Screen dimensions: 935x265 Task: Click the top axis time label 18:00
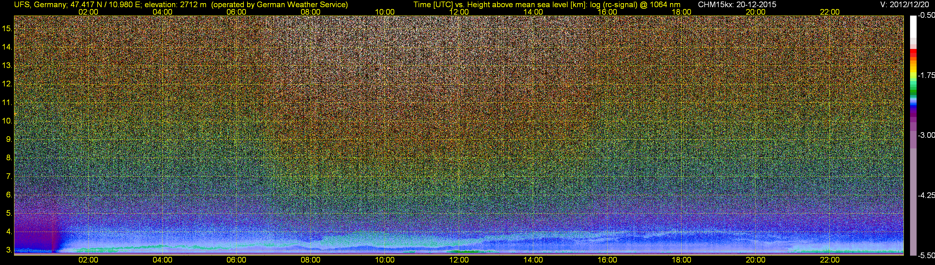tap(681, 12)
